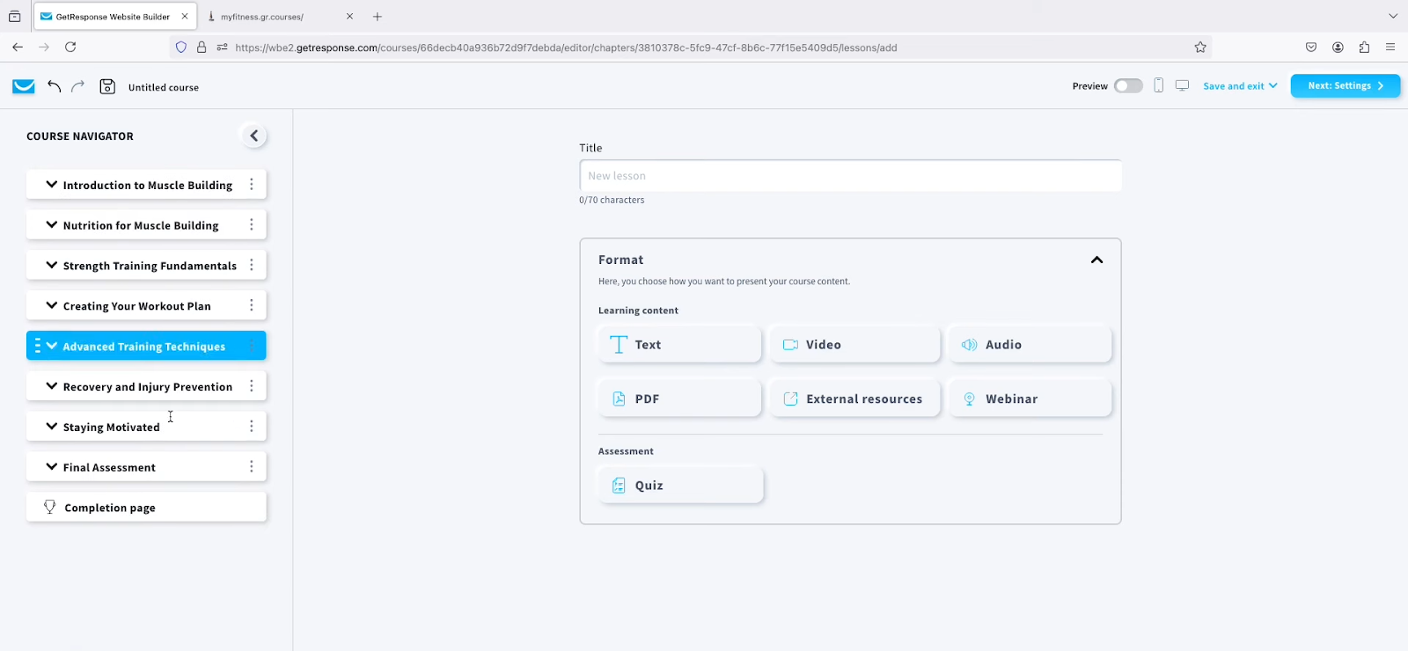Click the undo arrow icon
The width and height of the screenshot is (1408, 651).
(x=55, y=86)
